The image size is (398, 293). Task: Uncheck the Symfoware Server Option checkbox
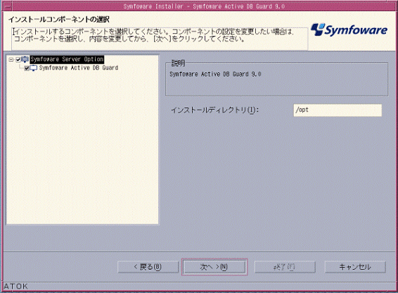(18, 60)
